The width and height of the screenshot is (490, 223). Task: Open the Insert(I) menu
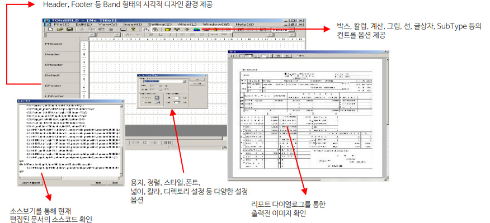tap(132, 25)
